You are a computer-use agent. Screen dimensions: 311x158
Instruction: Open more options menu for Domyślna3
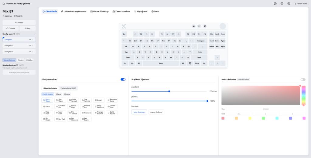point(33,52)
